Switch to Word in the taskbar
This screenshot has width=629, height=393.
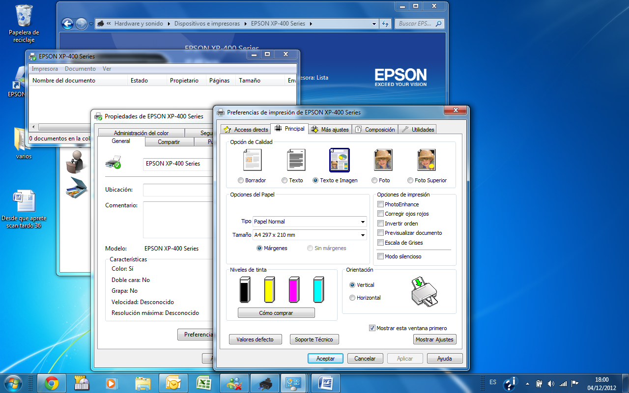326,383
